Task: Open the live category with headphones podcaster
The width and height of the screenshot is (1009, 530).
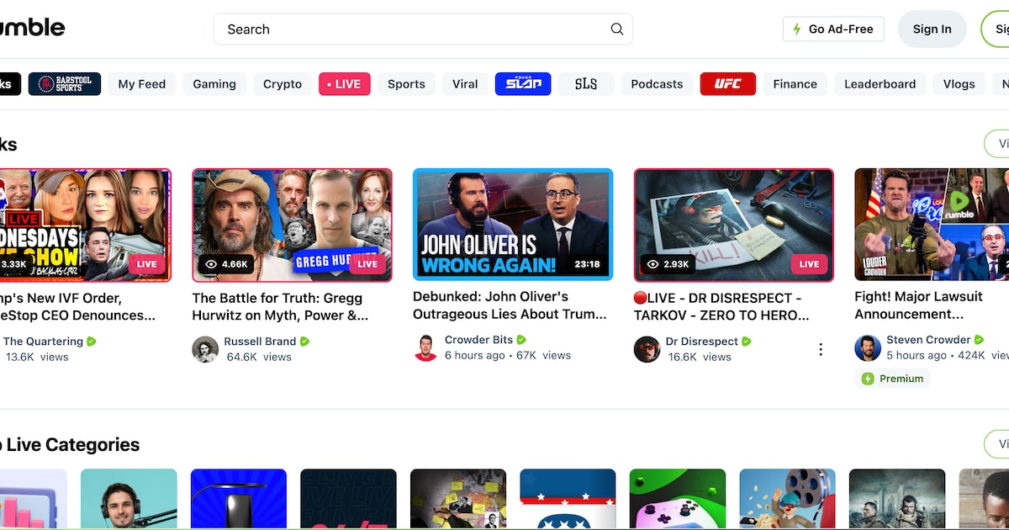Action: click(x=129, y=499)
